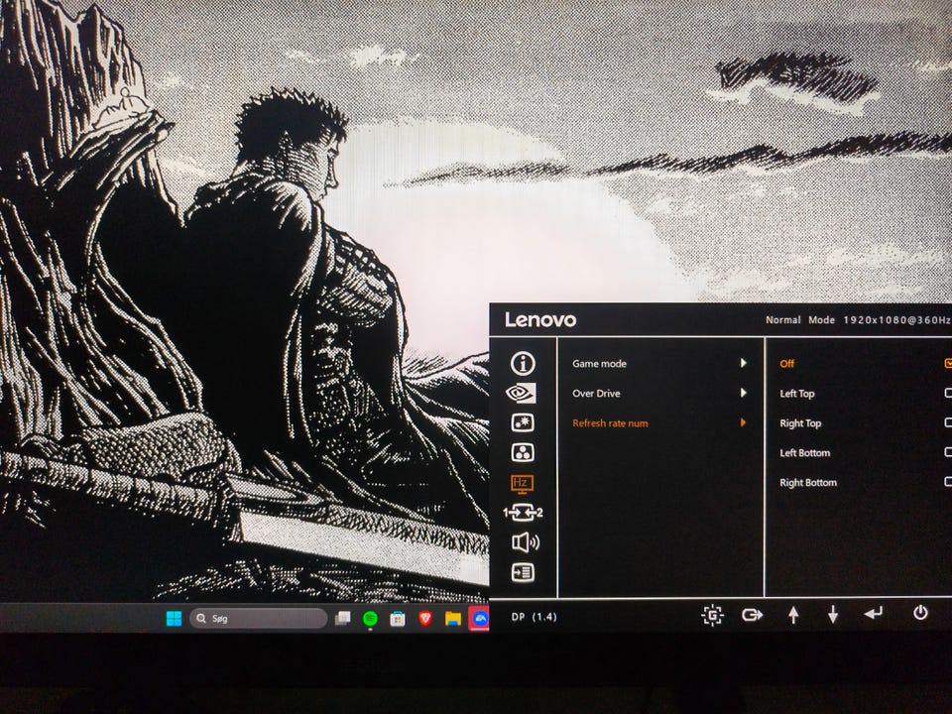952x714 pixels.
Task: Open File Explorer from the taskbar
Action: [453, 619]
